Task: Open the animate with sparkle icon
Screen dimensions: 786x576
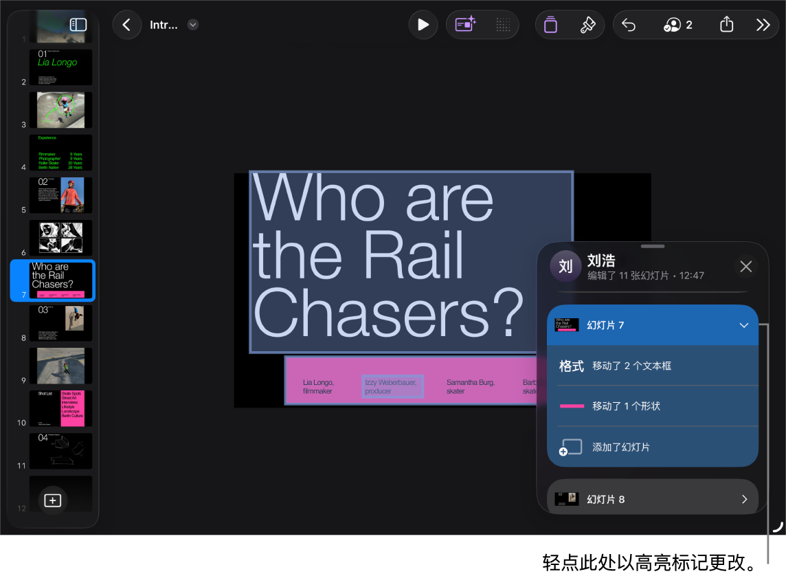Action: [x=465, y=25]
